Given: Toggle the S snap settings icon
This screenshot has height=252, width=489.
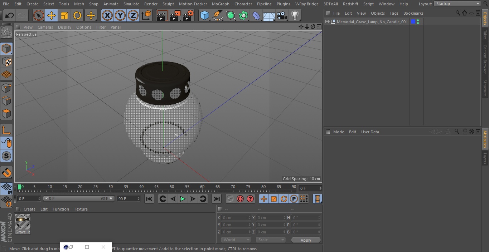Looking at the screenshot, I should [x=6, y=156].
